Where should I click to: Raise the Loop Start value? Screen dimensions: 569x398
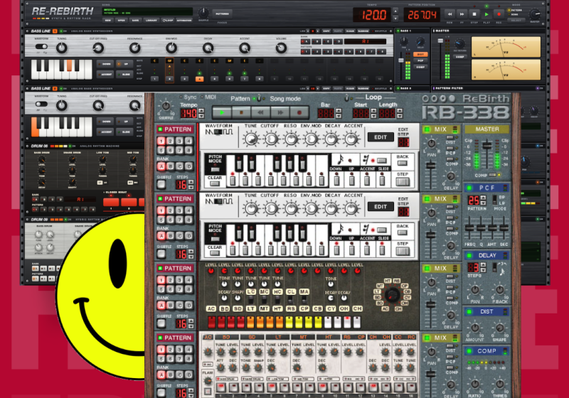click(374, 111)
